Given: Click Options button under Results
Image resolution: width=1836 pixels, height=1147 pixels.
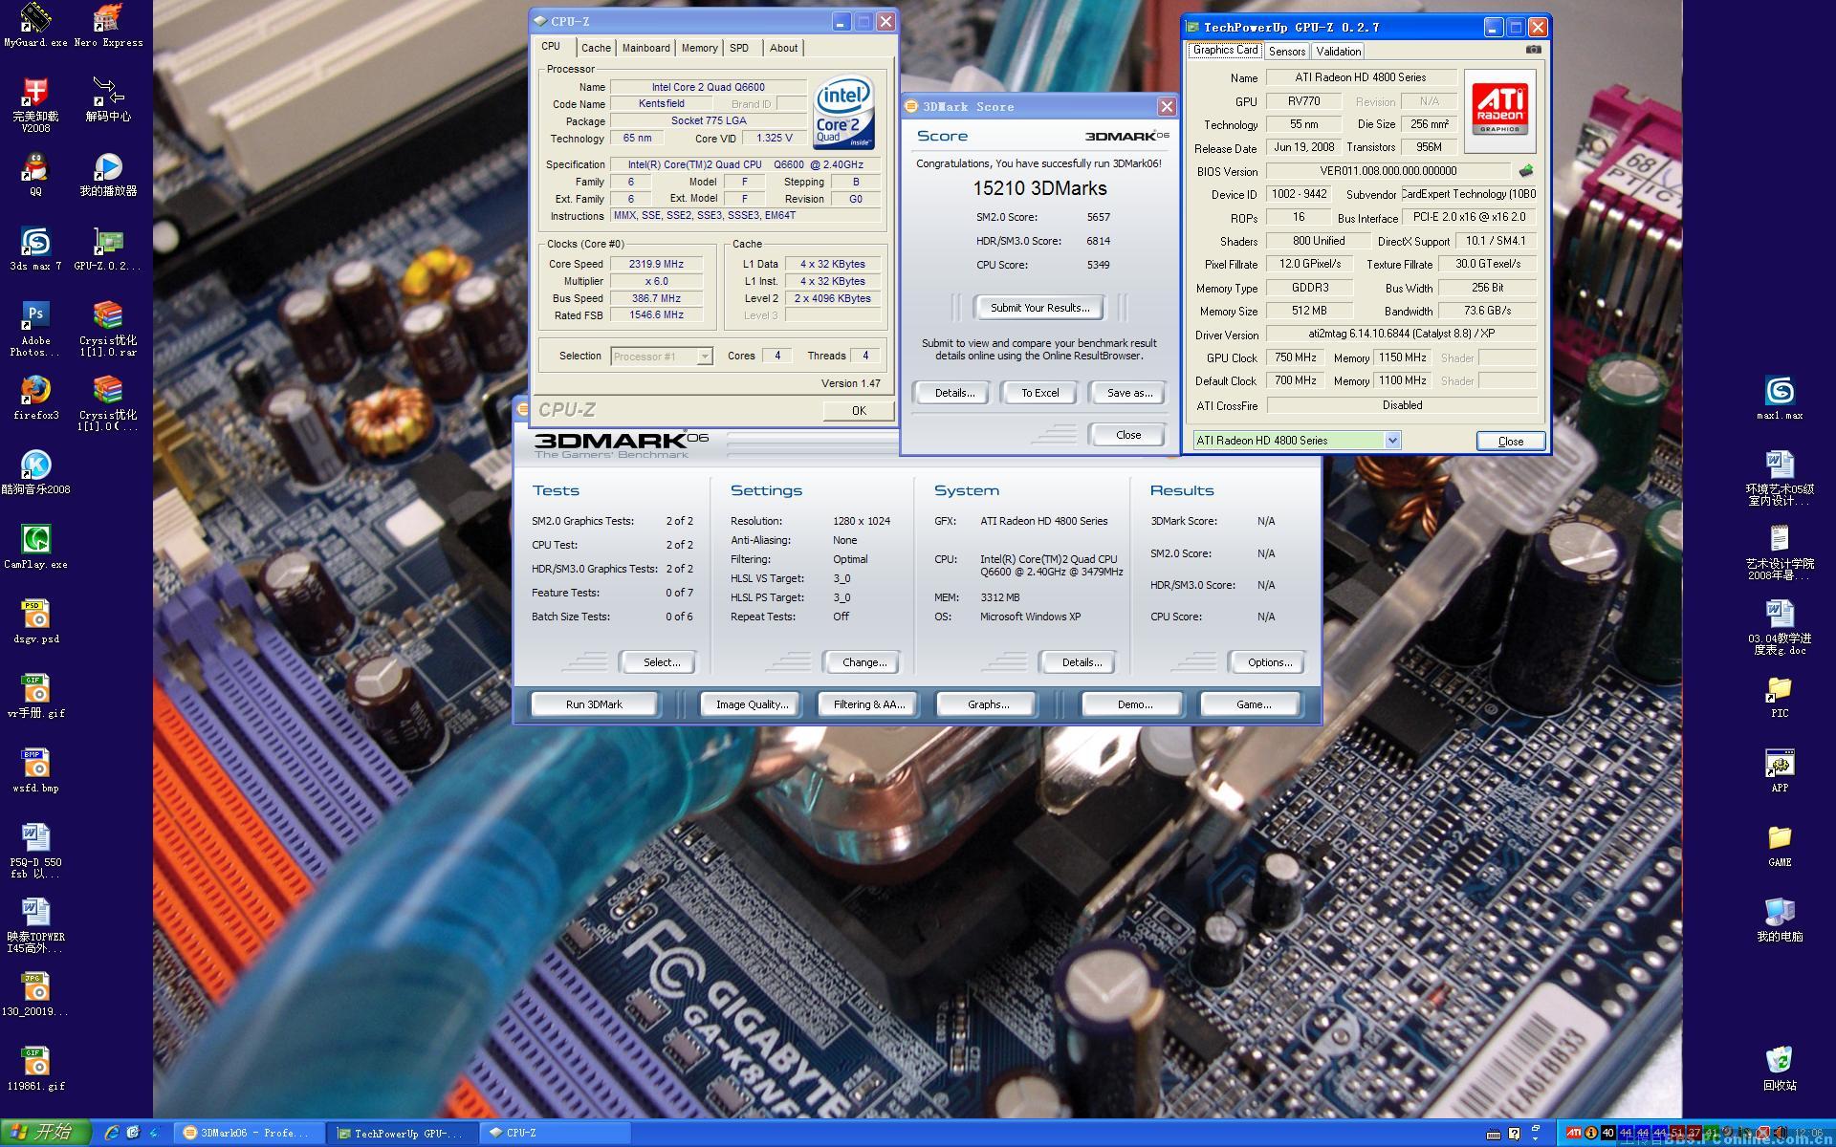Looking at the screenshot, I should coord(1269,662).
